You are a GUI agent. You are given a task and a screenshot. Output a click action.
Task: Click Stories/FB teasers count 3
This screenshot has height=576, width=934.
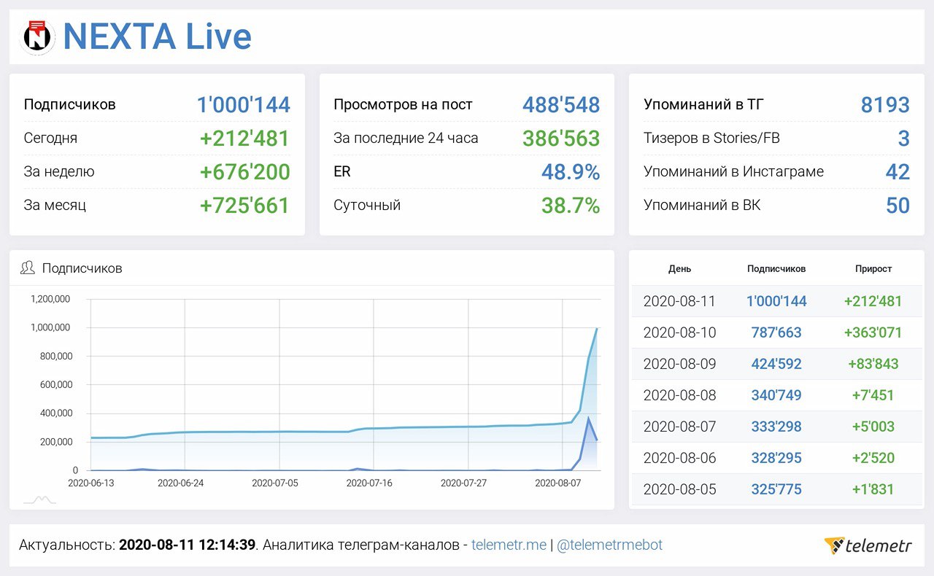903,138
